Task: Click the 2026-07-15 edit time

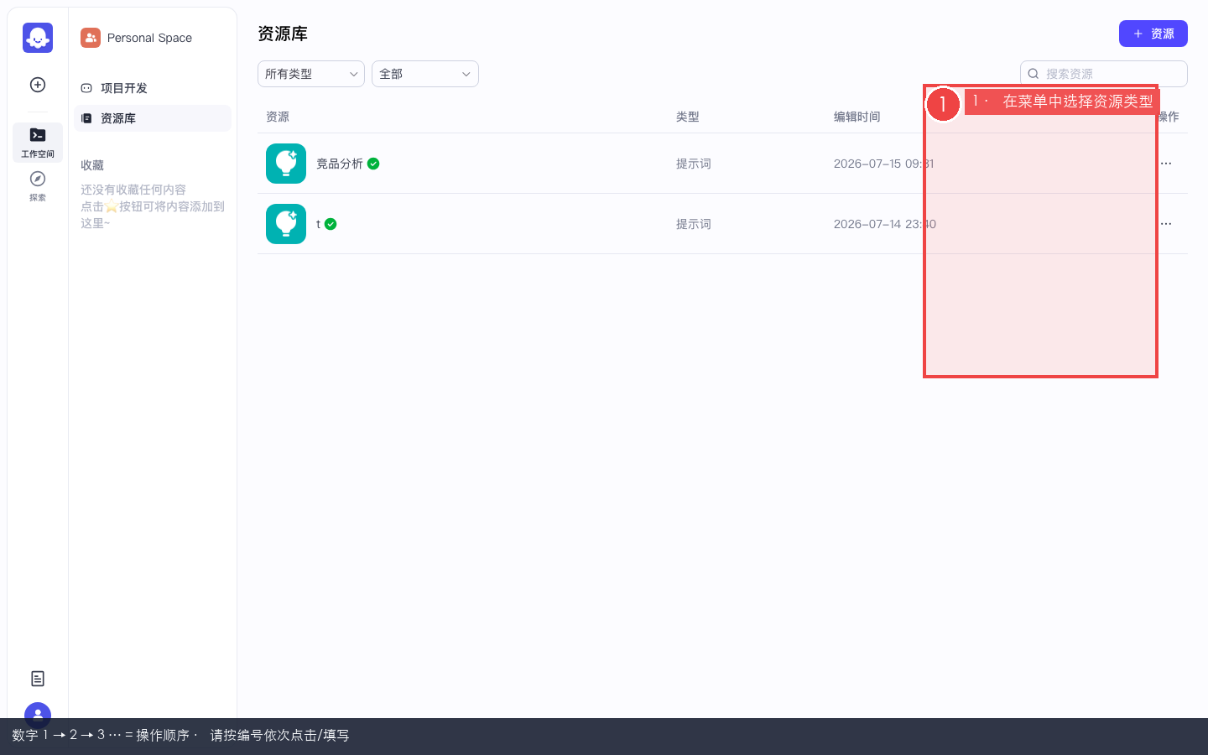Action: (883, 164)
